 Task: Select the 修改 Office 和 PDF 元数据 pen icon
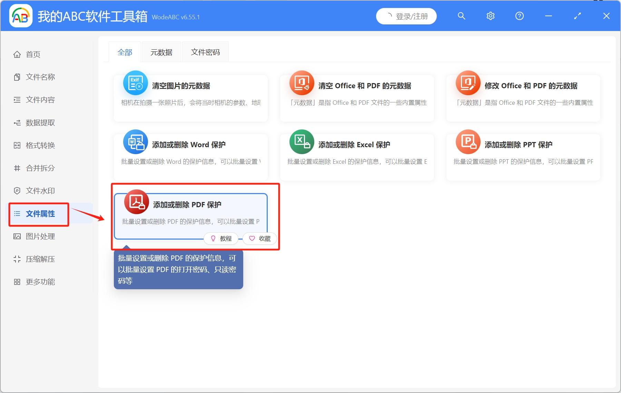point(468,83)
